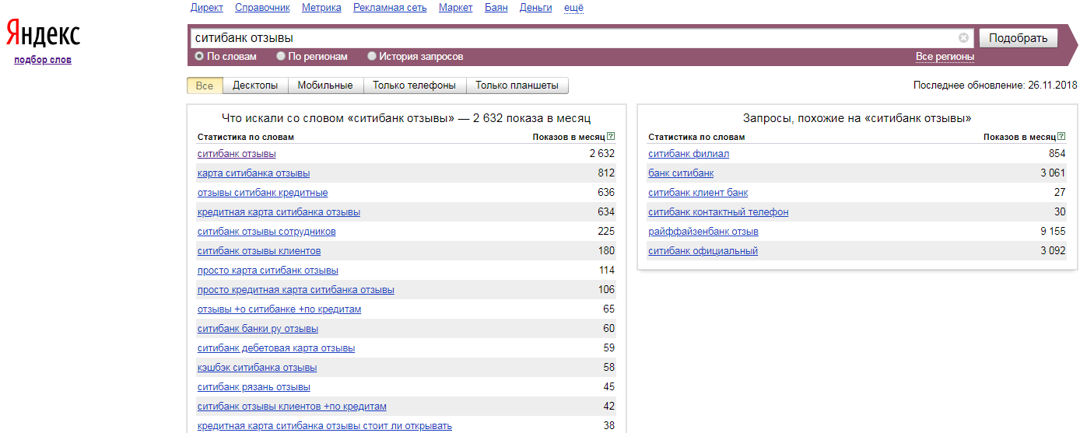Viewport: 1087px width, 433px height.
Task: Open the 'Баян' top menu link
Action: pyautogui.click(x=496, y=8)
